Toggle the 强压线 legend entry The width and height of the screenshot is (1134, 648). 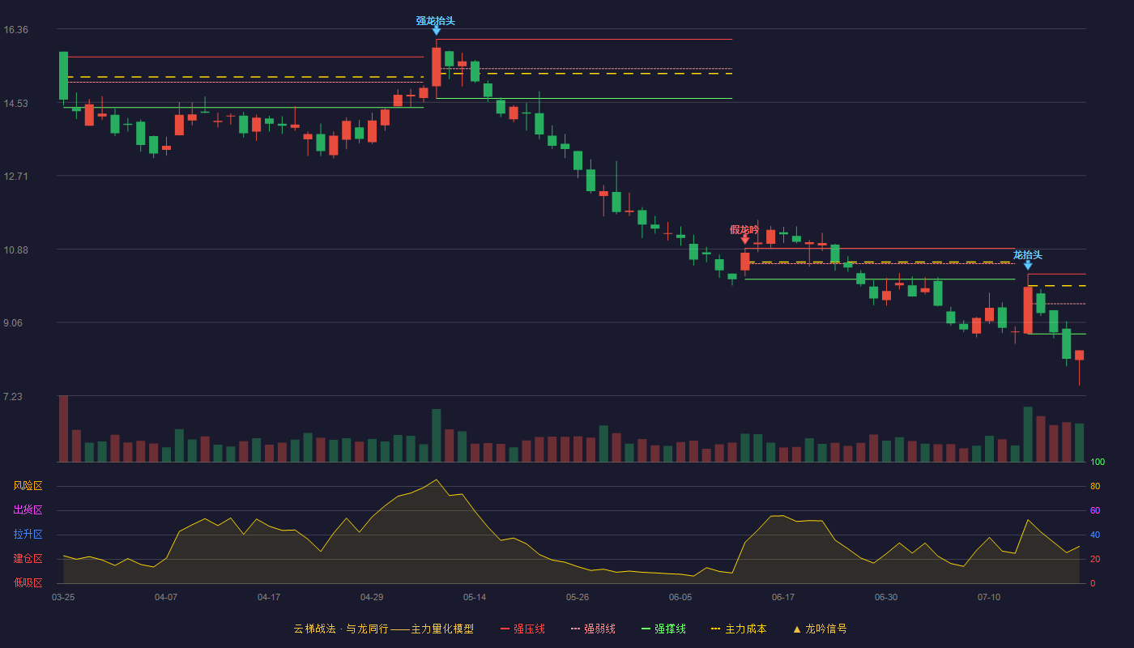tap(523, 629)
